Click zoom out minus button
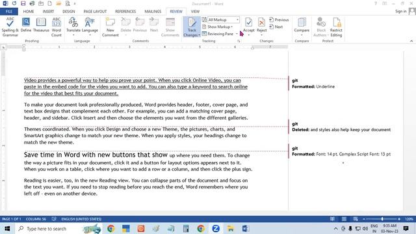 click(x=364, y=219)
